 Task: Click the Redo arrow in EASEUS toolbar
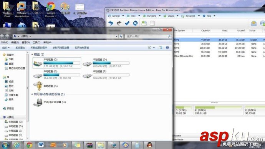point(119,23)
